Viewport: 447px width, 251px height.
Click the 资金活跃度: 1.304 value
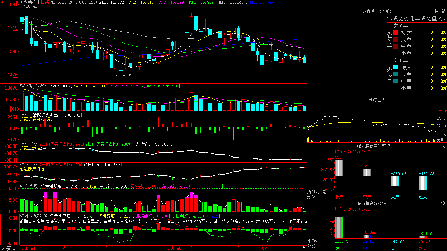[59, 186]
